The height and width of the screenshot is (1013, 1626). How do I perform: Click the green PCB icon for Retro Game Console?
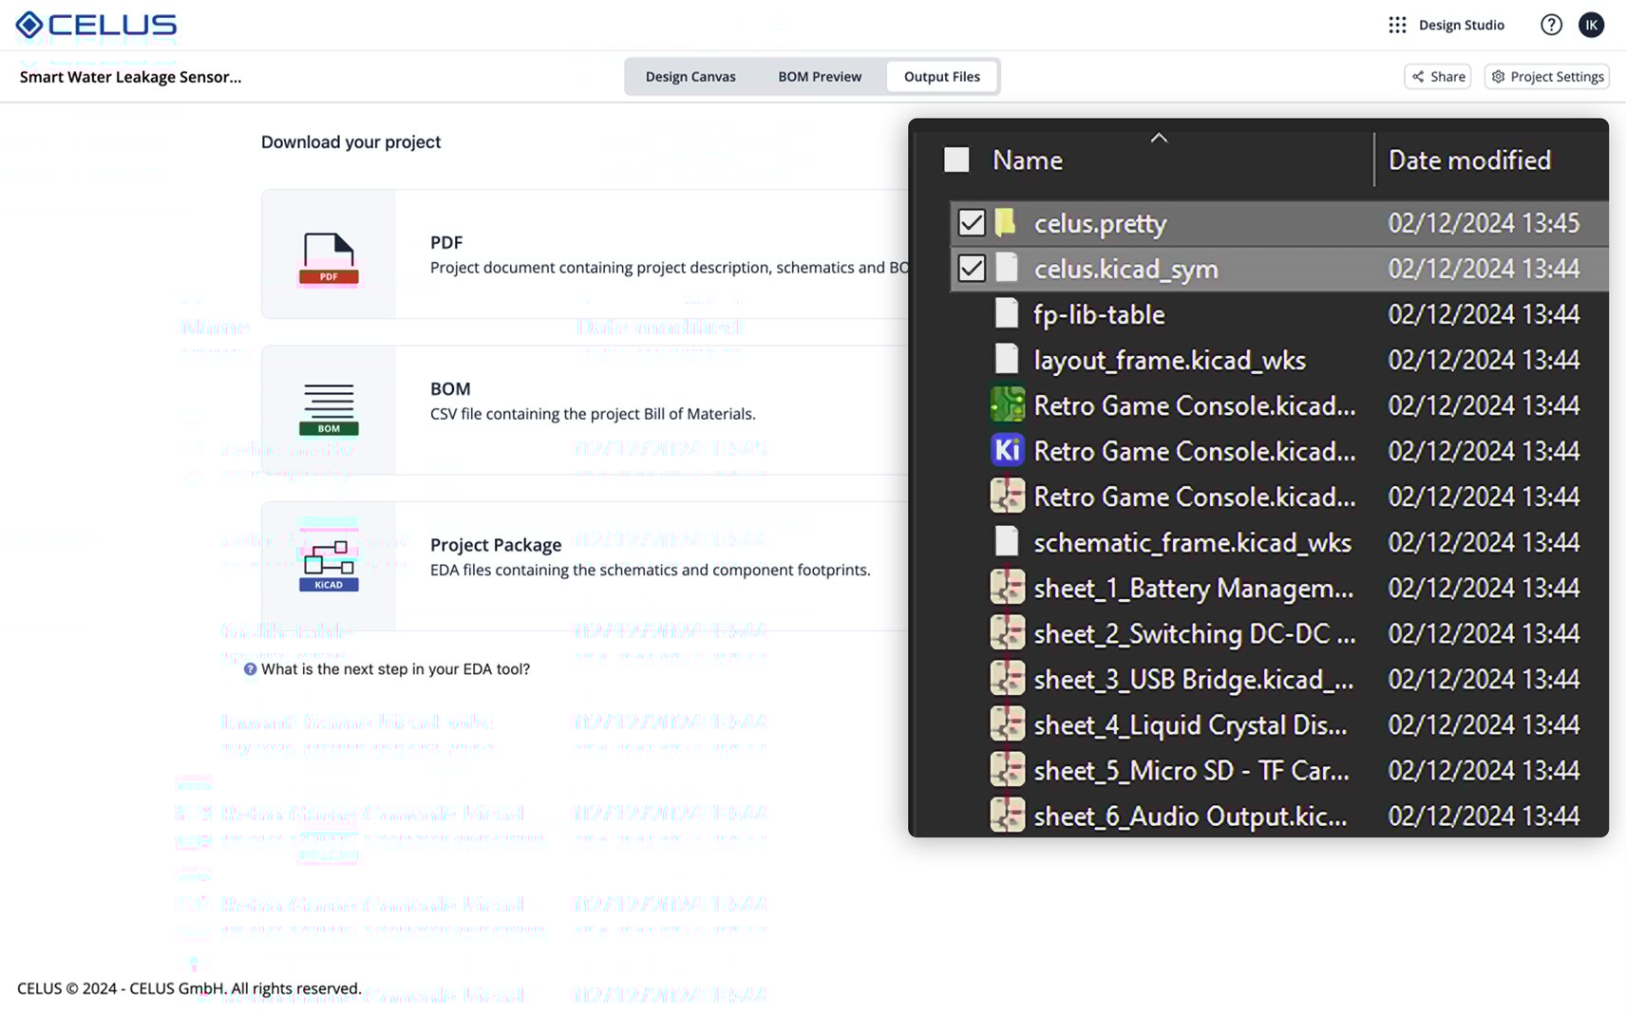pyautogui.click(x=1007, y=404)
